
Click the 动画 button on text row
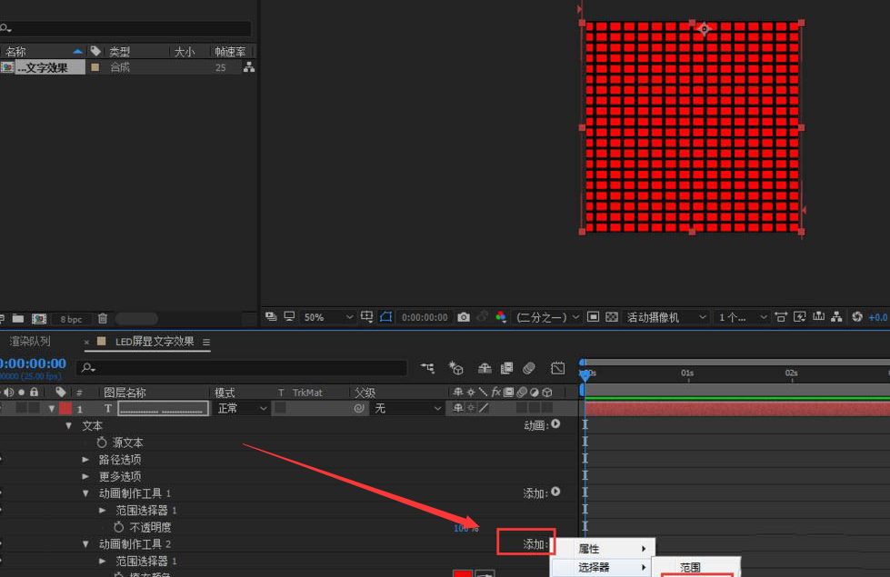click(542, 425)
